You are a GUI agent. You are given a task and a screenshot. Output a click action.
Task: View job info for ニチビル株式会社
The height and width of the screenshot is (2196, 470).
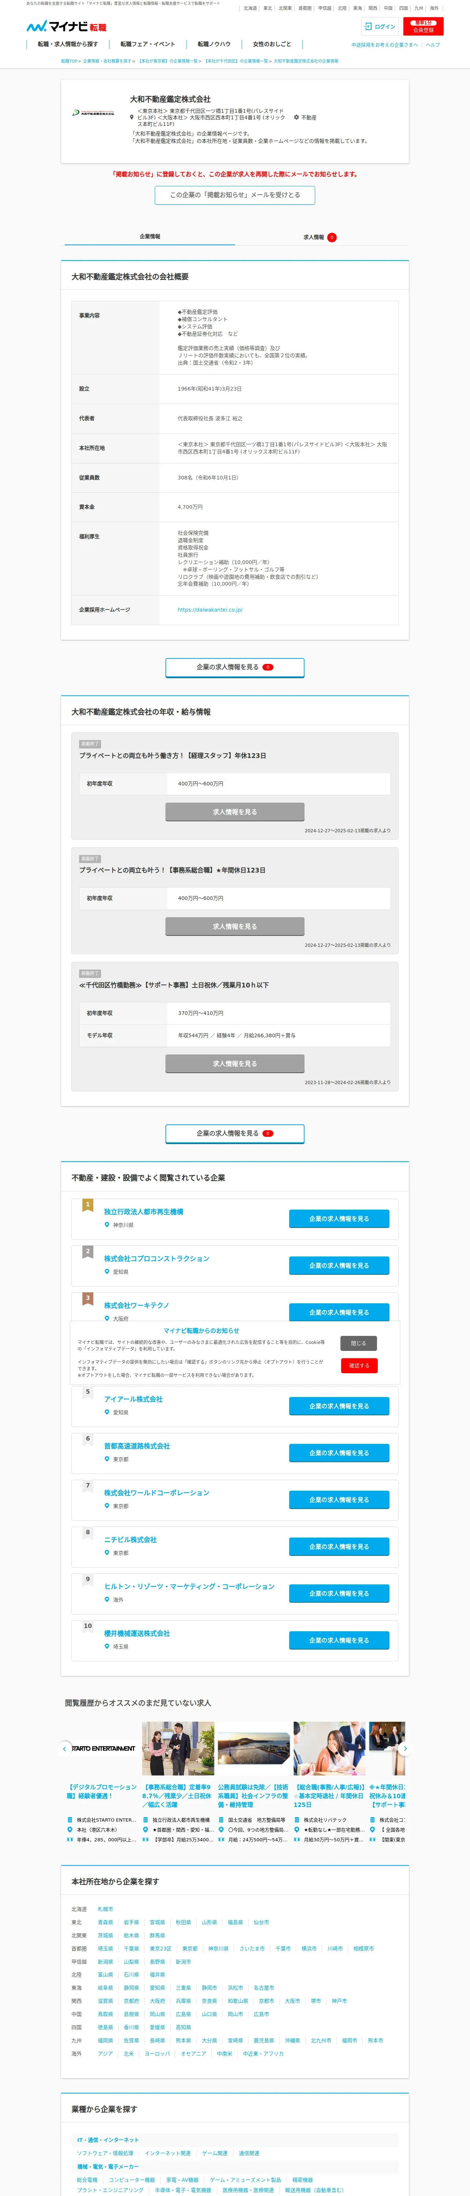[339, 1547]
